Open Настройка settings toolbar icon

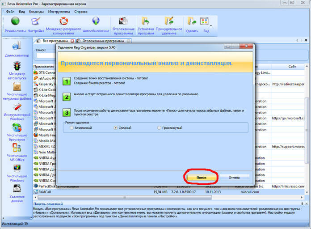tap(36, 21)
